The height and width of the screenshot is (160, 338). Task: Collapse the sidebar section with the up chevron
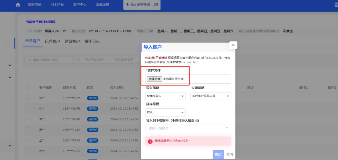click(10, 146)
